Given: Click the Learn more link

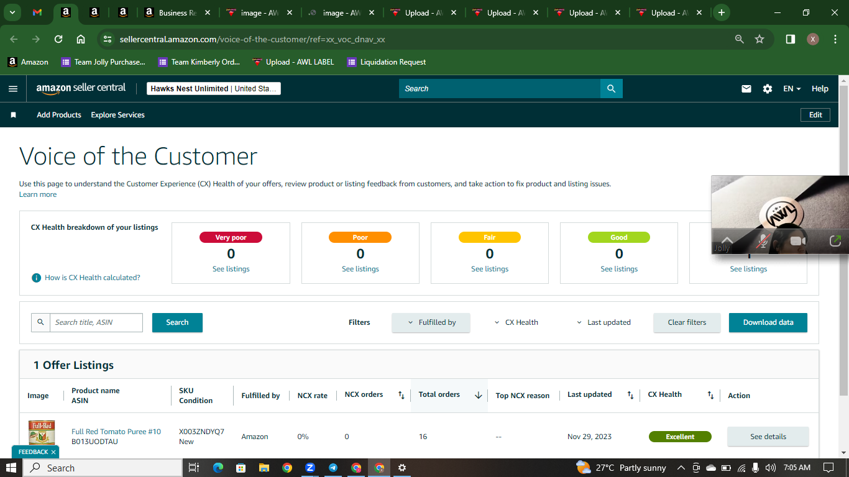Looking at the screenshot, I should [x=38, y=194].
